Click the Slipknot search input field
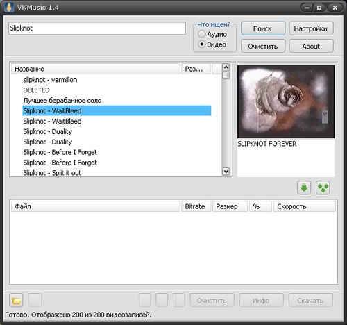Image resolution: width=347 pixels, height=325 pixels. 97,28
